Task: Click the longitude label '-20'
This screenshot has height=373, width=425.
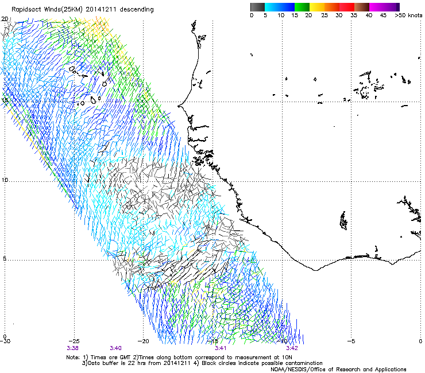Action: (144, 341)
